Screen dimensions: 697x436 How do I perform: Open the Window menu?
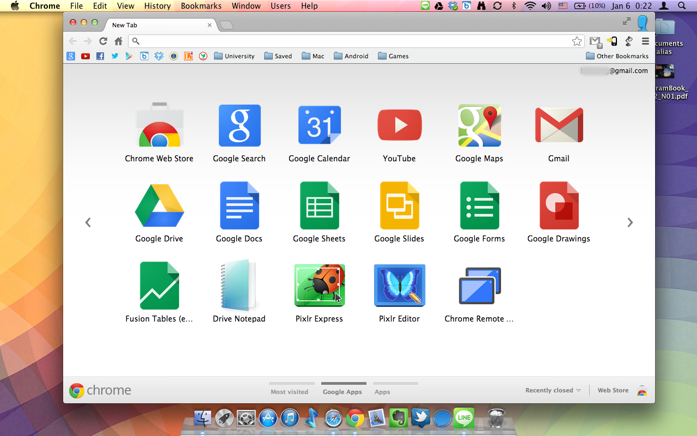pyautogui.click(x=246, y=6)
